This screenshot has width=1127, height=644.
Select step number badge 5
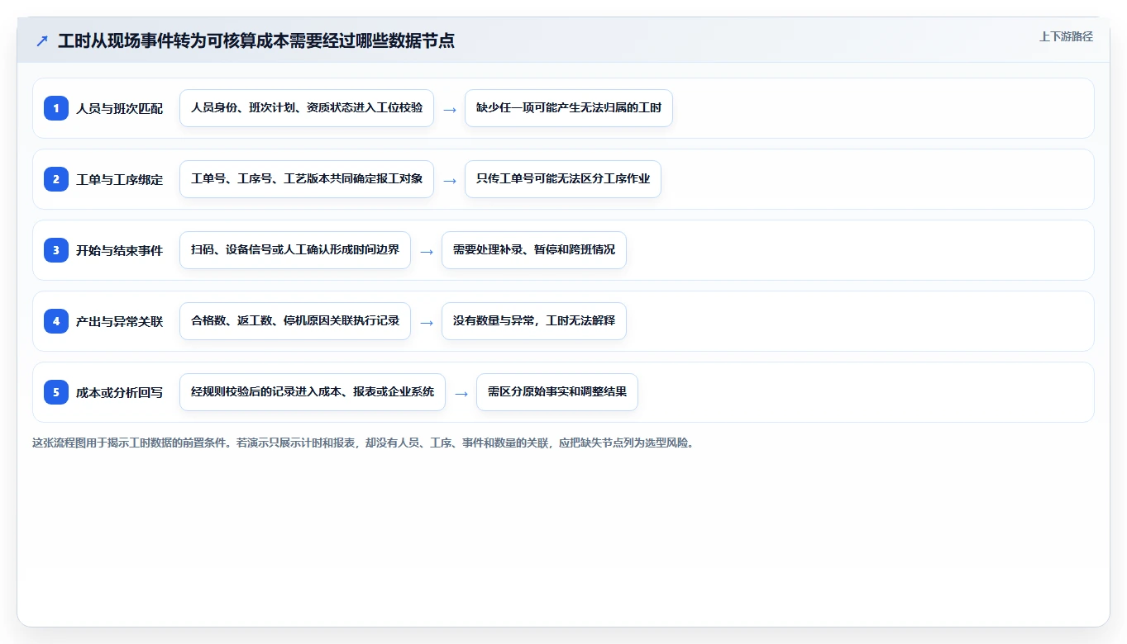[x=56, y=392]
